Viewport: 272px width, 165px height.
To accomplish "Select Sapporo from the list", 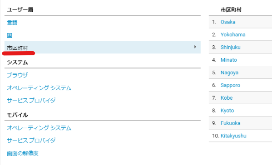I will pos(230,85).
